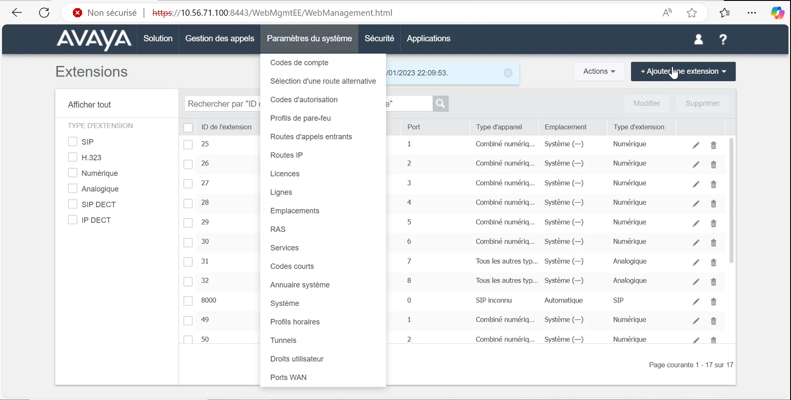Toggle the select-all header checkbox
This screenshot has height=400, width=791.
point(188,127)
